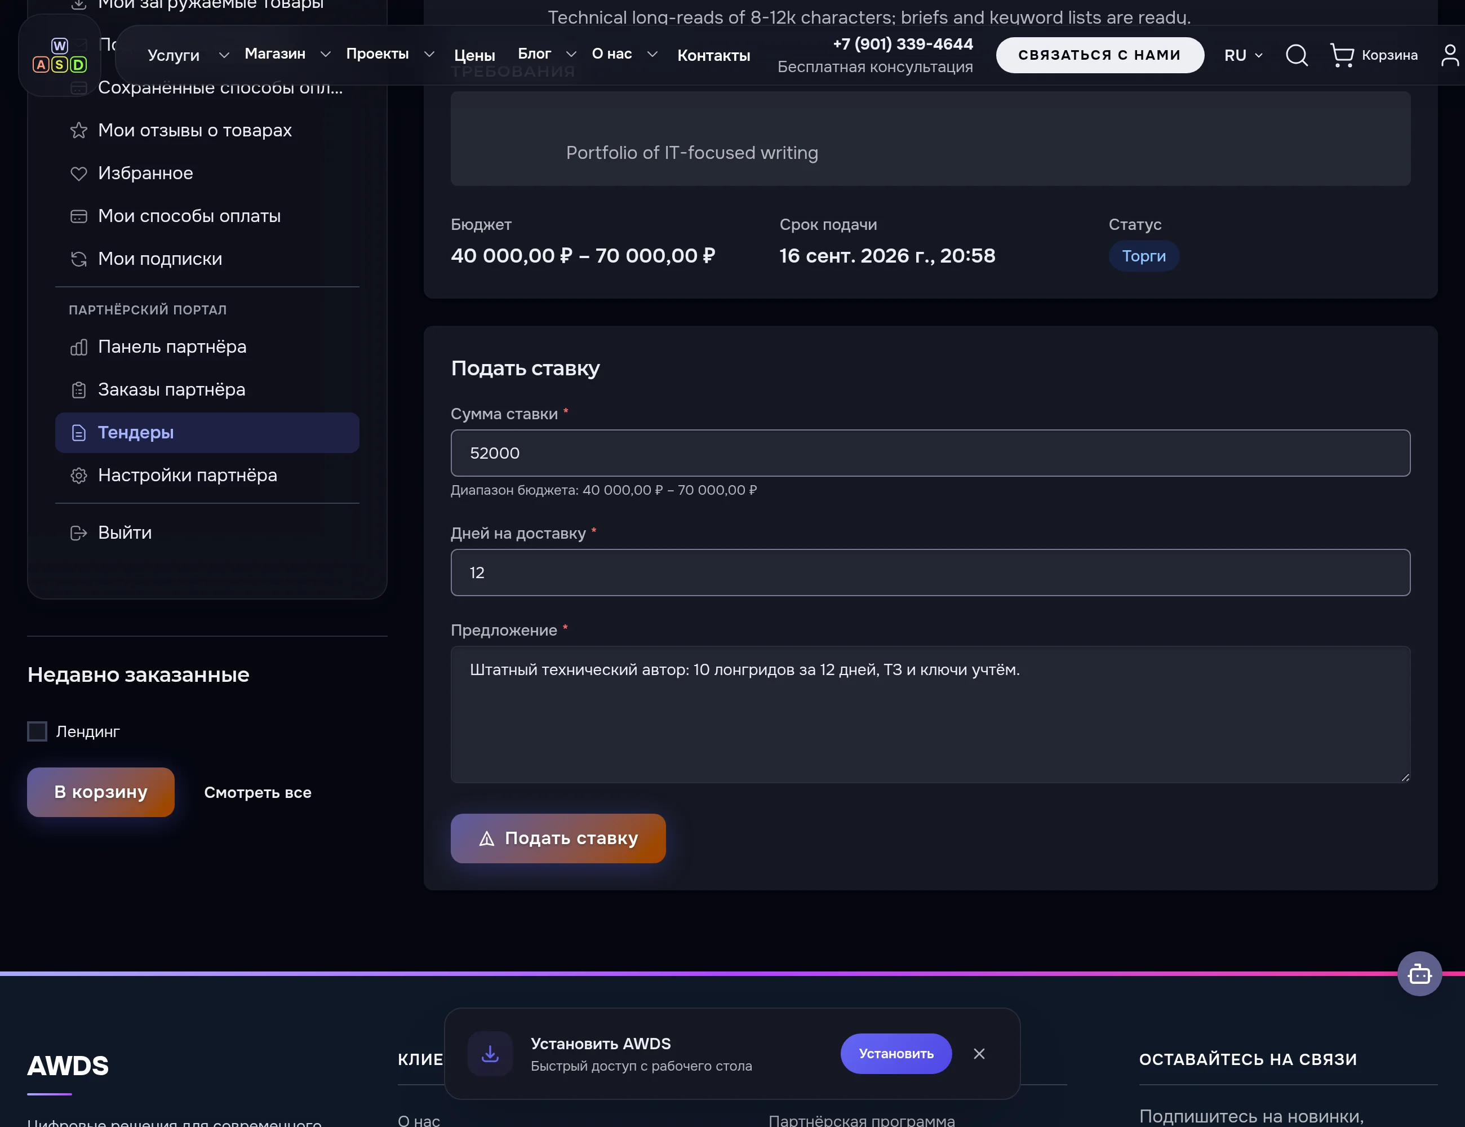This screenshot has height=1127, width=1465.
Task: Click Выйти to log out
Action: (207, 533)
